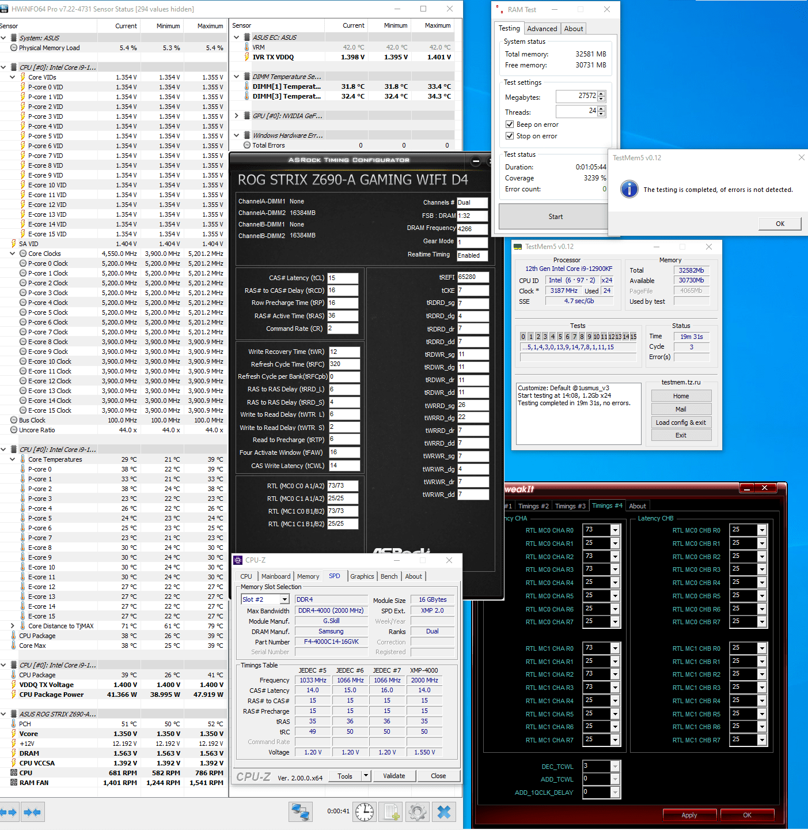Open RTL MC0 CHA R0 dropdown
The height and width of the screenshot is (830, 808).
point(615,530)
